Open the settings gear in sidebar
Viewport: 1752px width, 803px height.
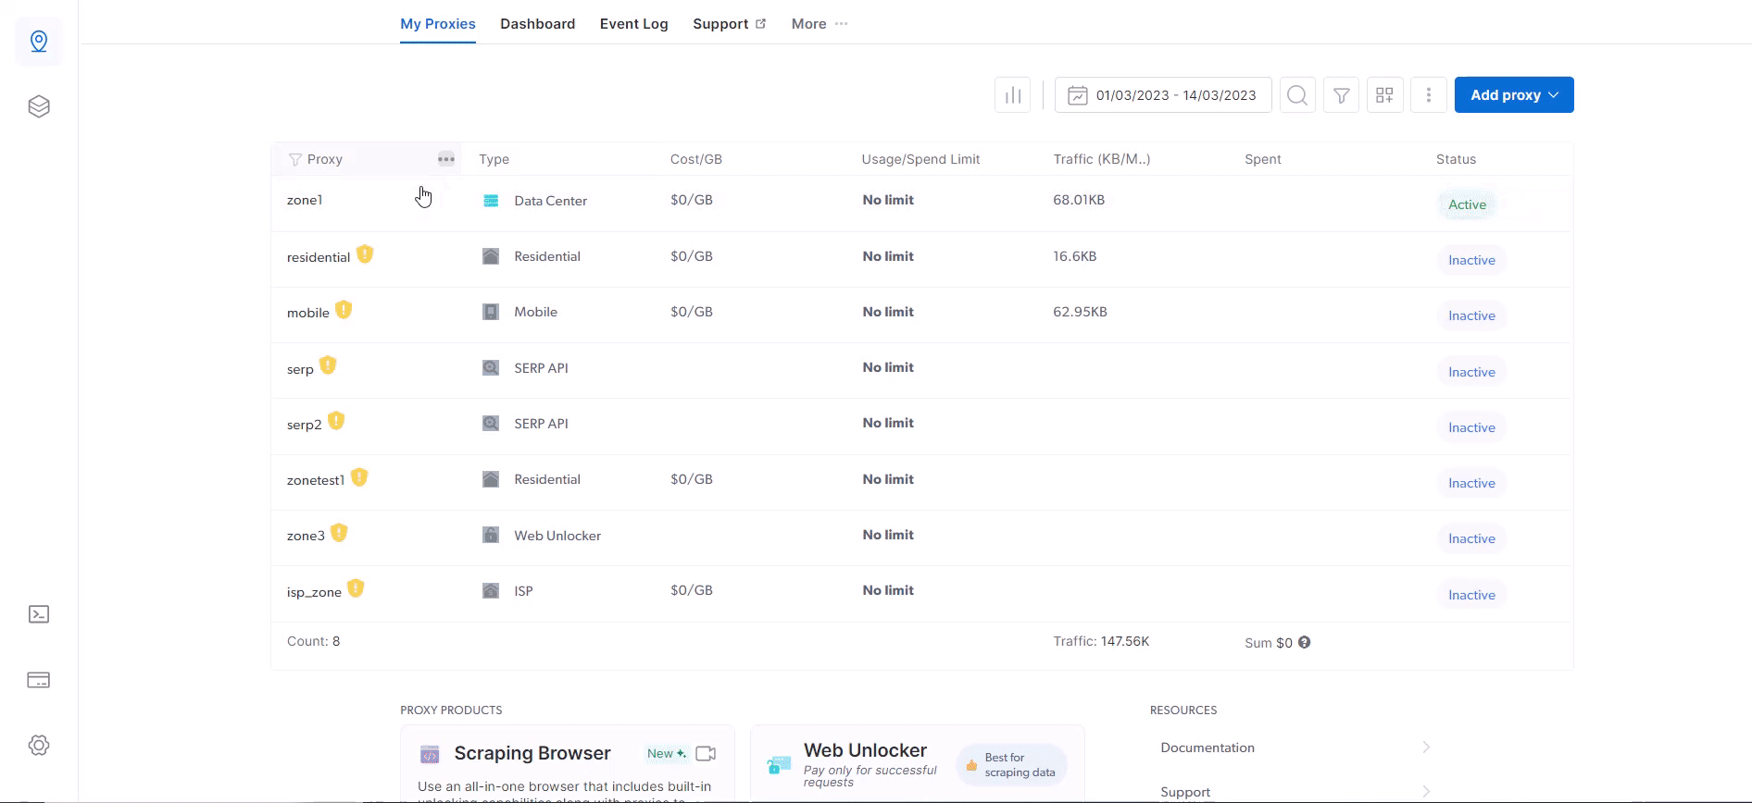(39, 745)
